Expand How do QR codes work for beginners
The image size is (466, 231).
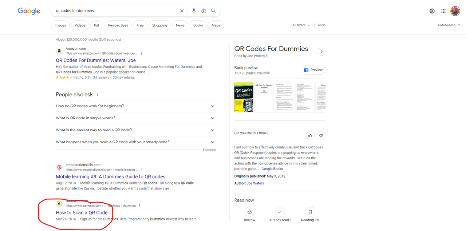(x=135, y=106)
